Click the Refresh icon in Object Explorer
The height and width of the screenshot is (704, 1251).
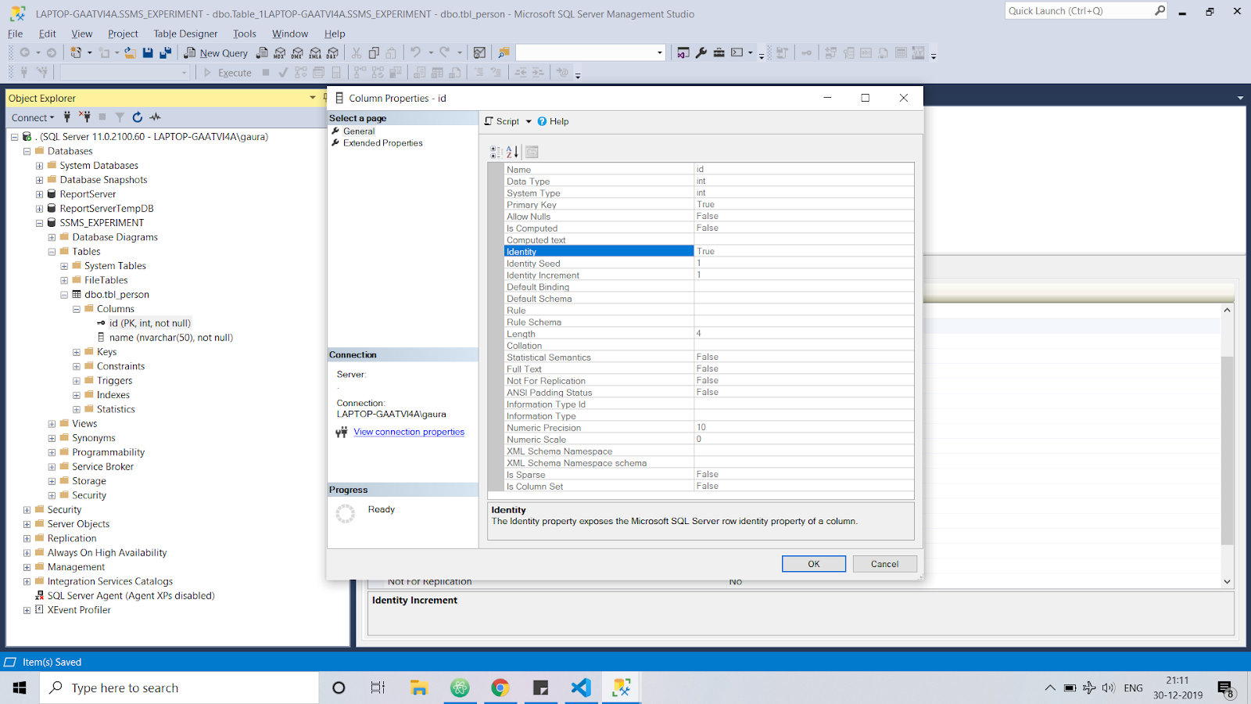(x=137, y=117)
